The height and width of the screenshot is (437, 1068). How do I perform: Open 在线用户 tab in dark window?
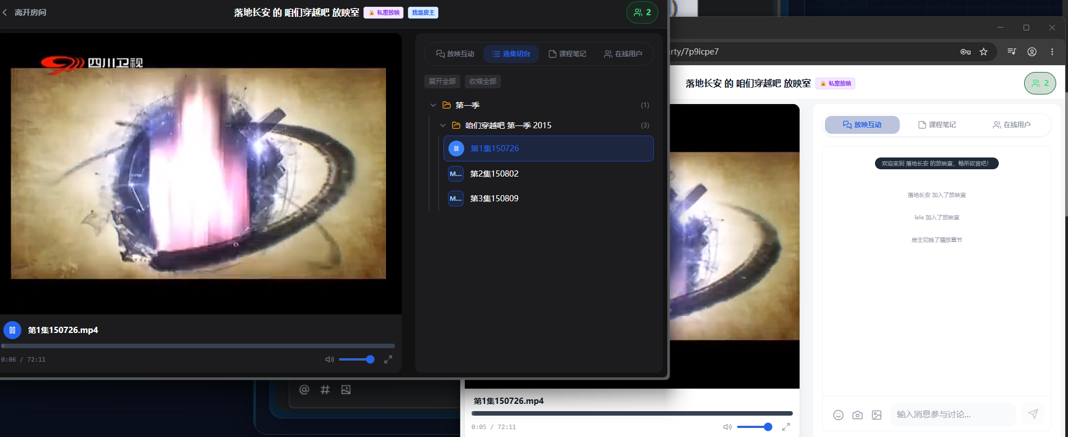tap(623, 54)
